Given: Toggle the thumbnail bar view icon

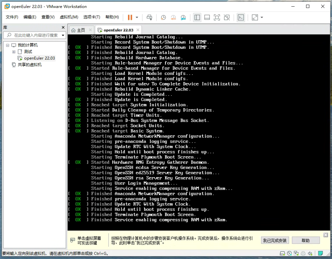Looking at the screenshot, I should tap(207, 17).
